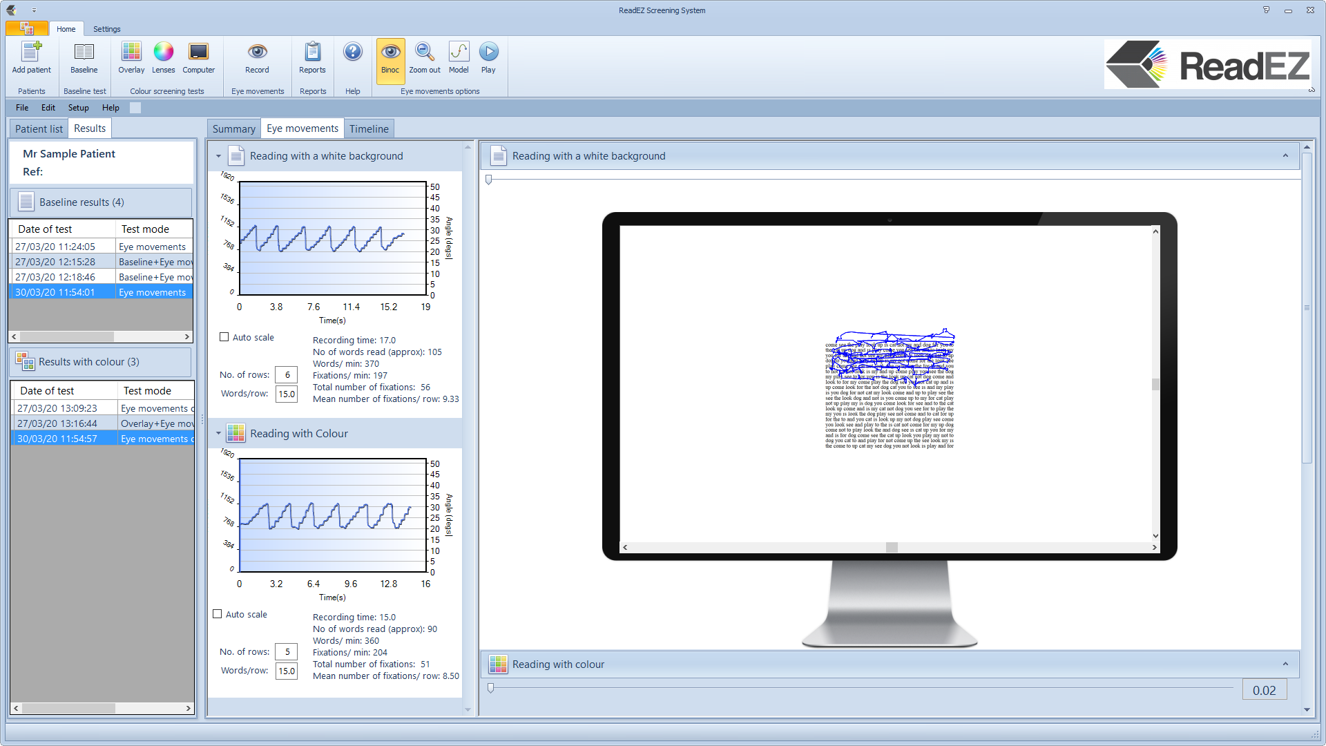Enable Auto scale for white background graph

pos(224,337)
